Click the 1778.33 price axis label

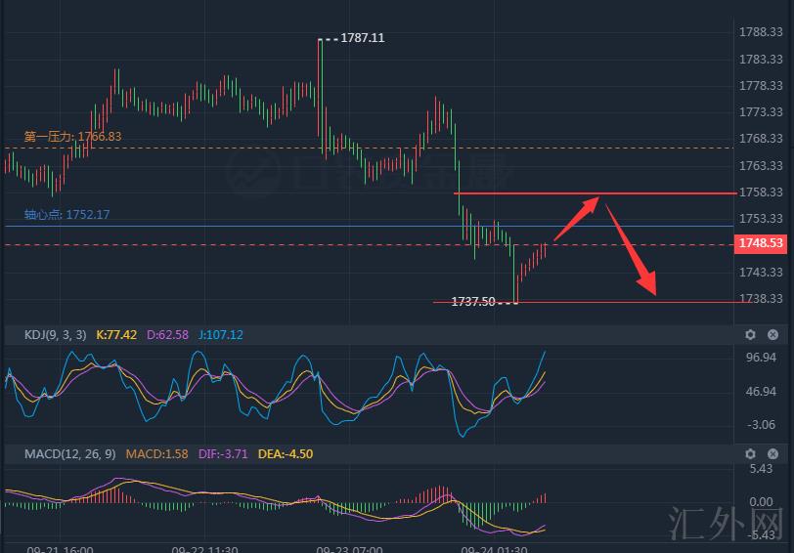pyautogui.click(x=761, y=86)
